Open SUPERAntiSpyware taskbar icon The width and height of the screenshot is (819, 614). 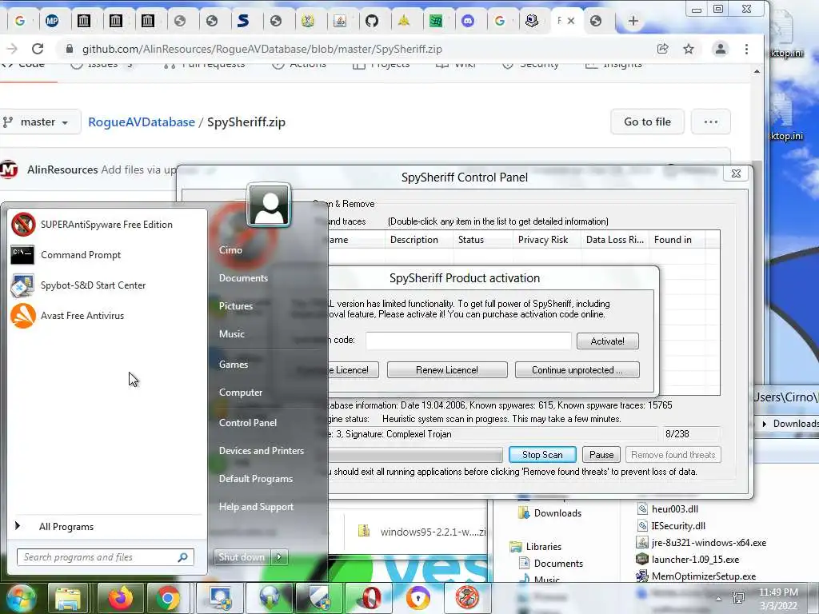point(467,598)
